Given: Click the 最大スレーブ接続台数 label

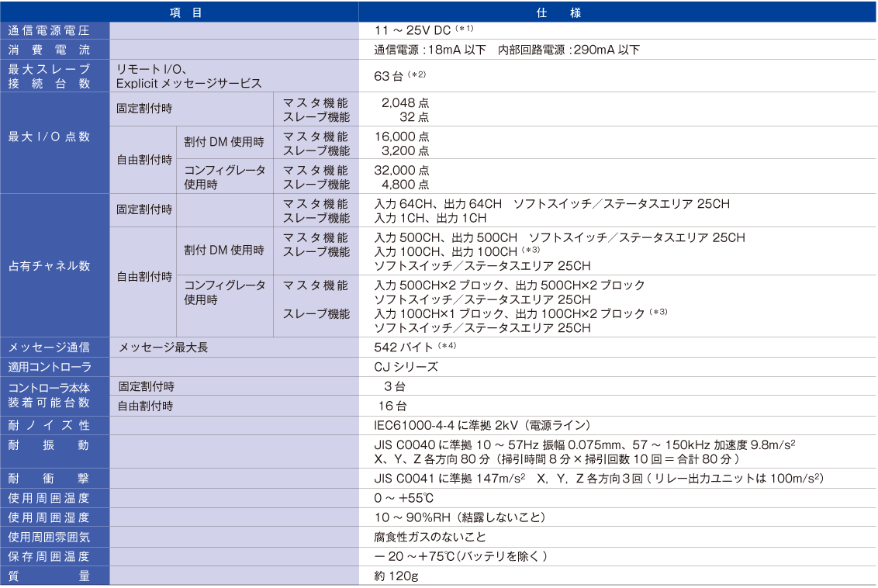Looking at the screenshot, I should [49, 76].
